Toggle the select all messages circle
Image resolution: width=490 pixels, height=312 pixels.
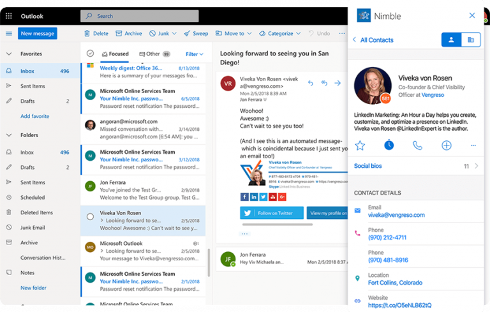pyautogui.click(x=90, y=54)
